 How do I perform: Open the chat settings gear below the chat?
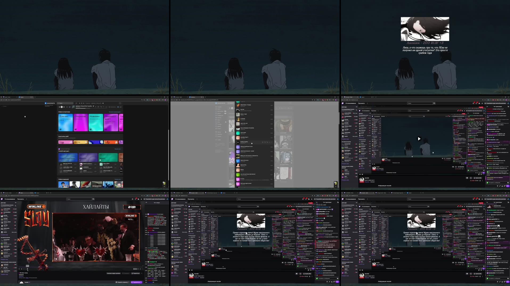click(x=505, y=186)
